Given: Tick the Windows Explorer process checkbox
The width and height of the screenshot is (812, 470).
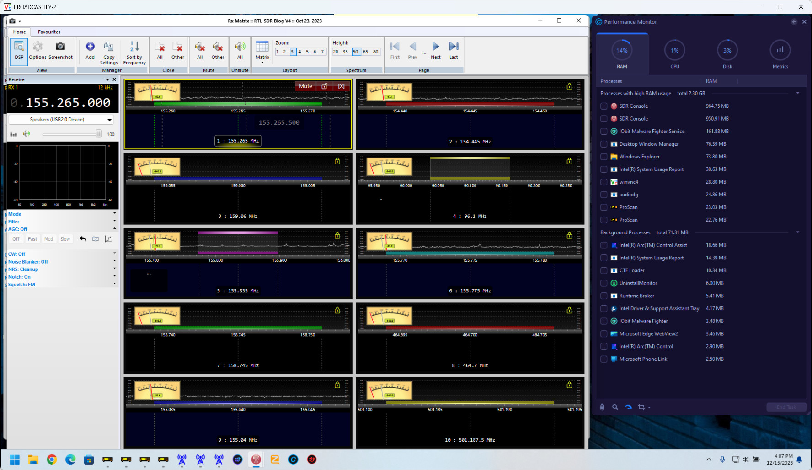Looking at the screenshot, I should pos(604,157).
